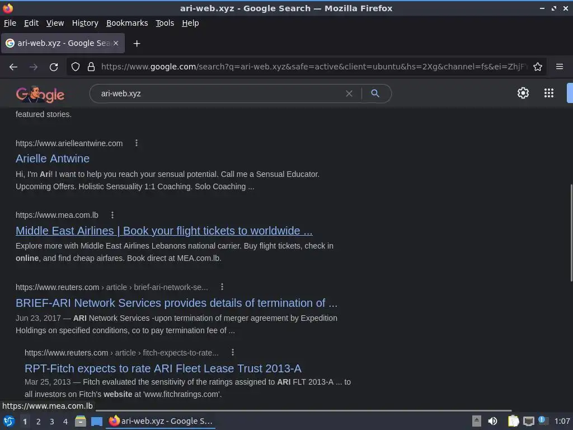Image resolution: width=573 pixels, height=430 pixels.
Task: Select the ari-web.xyz Google Search tab
Action: coord(63,43)
